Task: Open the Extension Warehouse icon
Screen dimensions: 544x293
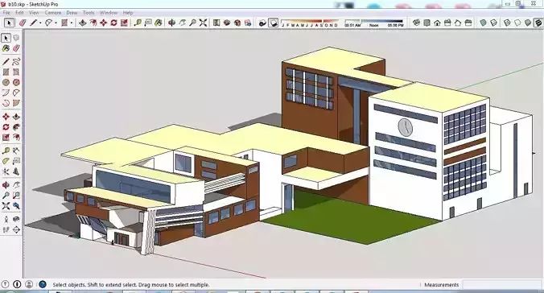Action: 237,23
